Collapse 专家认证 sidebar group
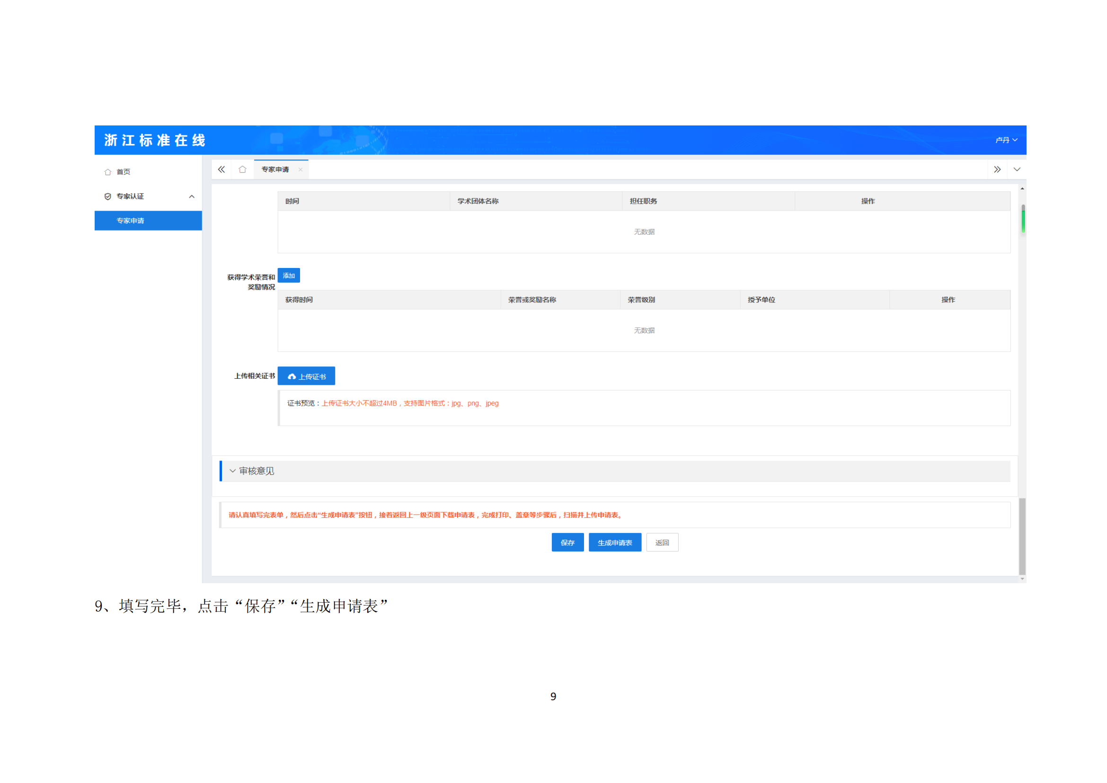Screen dimensions: 1107x783 [192, 196]
